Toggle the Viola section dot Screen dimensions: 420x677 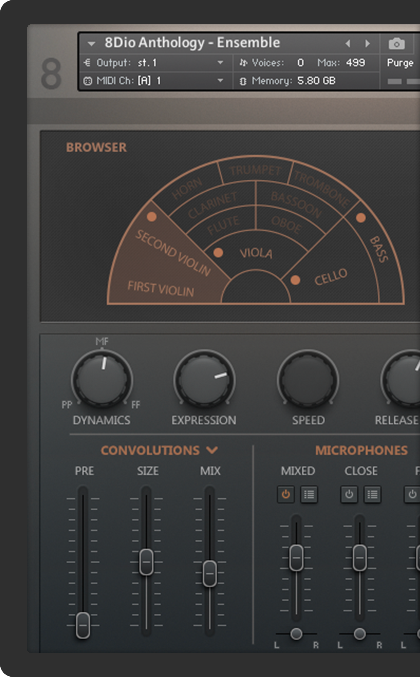coord(218,252)
